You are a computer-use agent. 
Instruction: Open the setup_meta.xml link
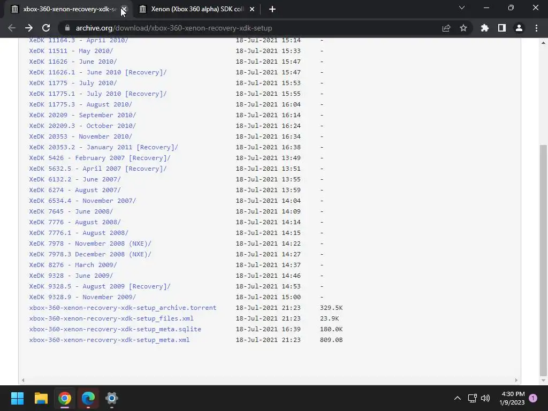(109, 340)
